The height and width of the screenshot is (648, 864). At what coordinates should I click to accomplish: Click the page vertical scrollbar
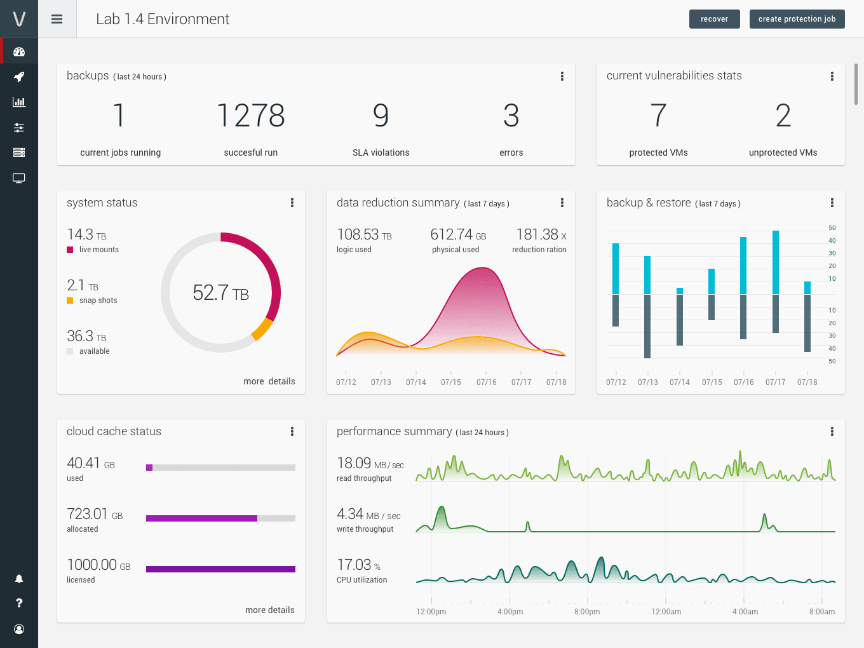(x=856, y=84)
